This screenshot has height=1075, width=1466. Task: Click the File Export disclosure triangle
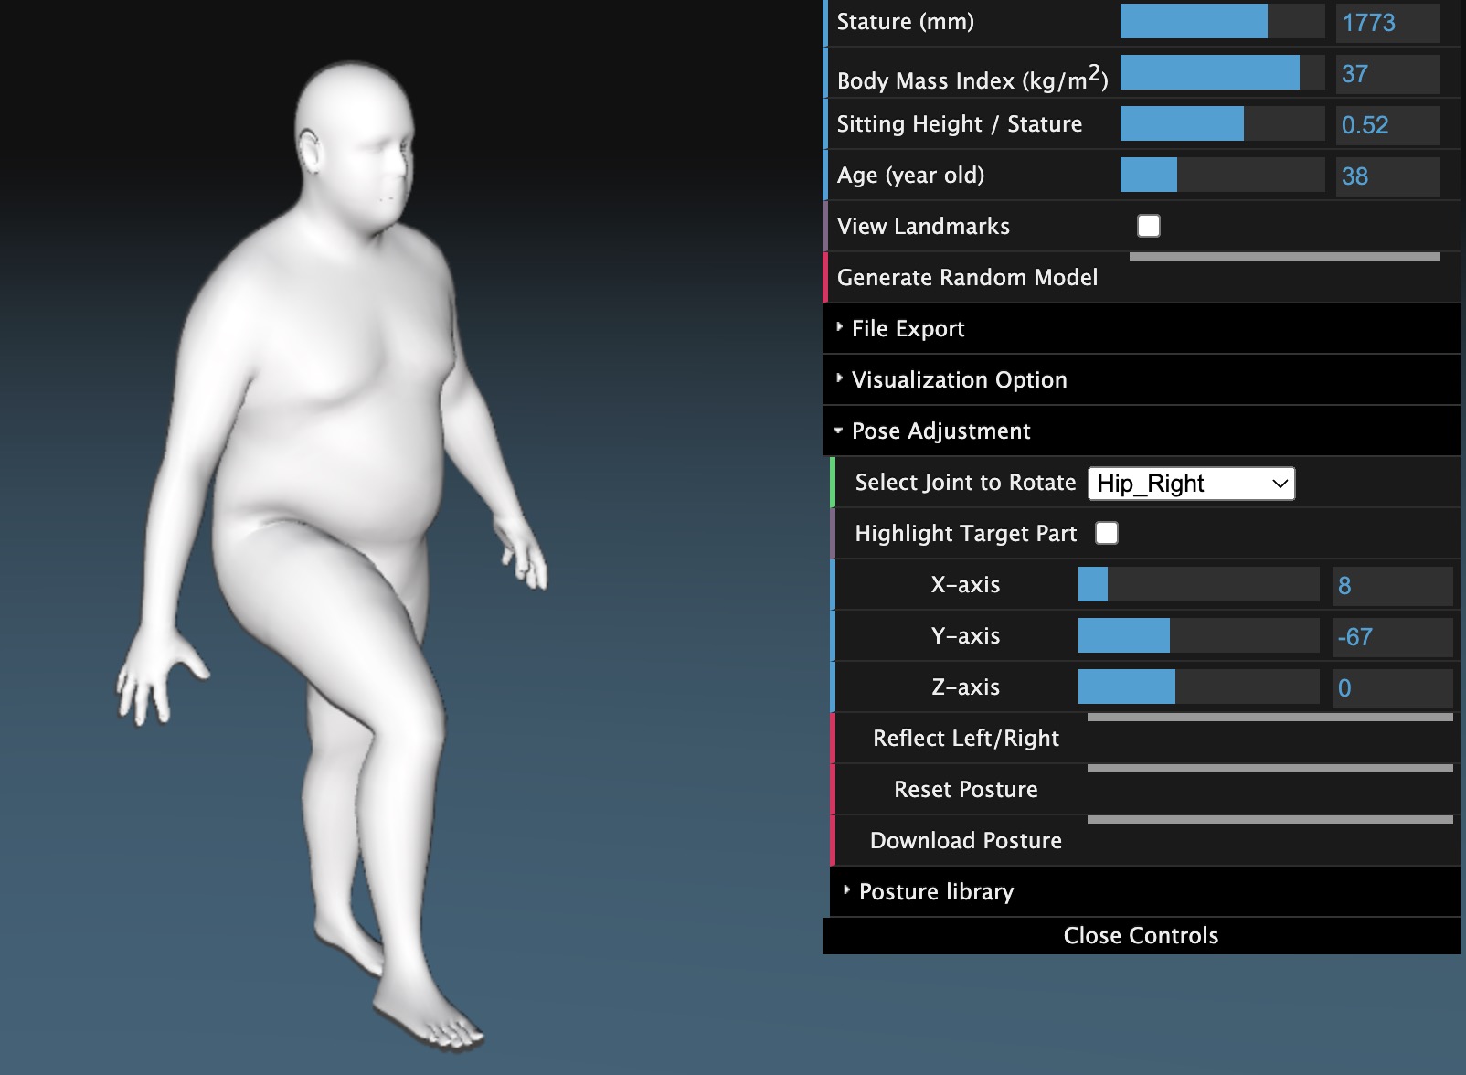coord(840,329)
